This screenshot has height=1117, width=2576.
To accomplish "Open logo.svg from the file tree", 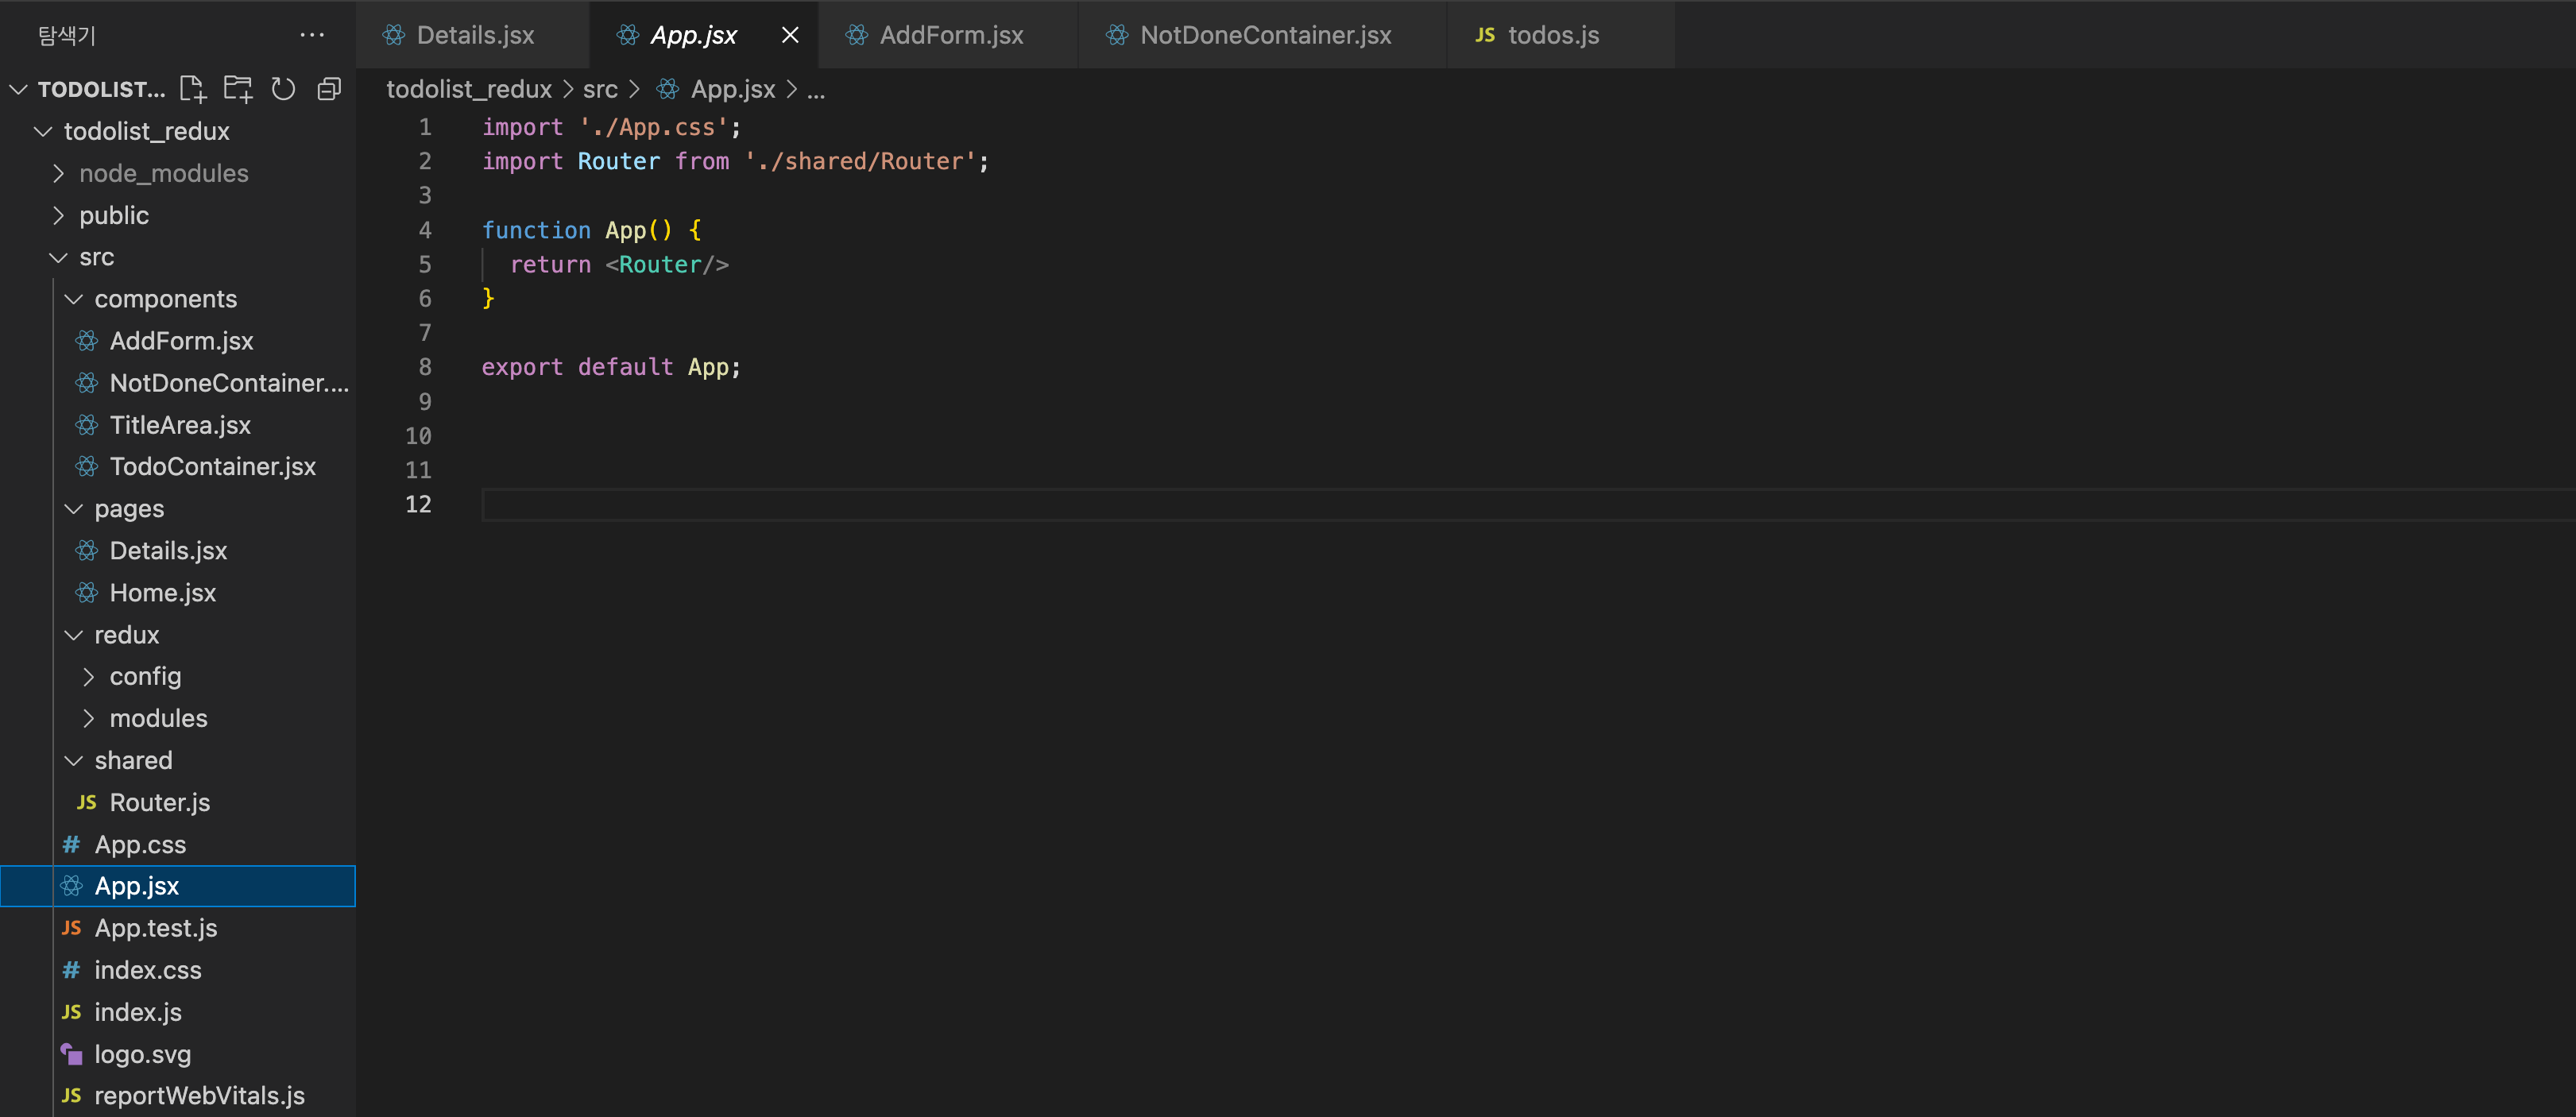I will (142, 1054).
